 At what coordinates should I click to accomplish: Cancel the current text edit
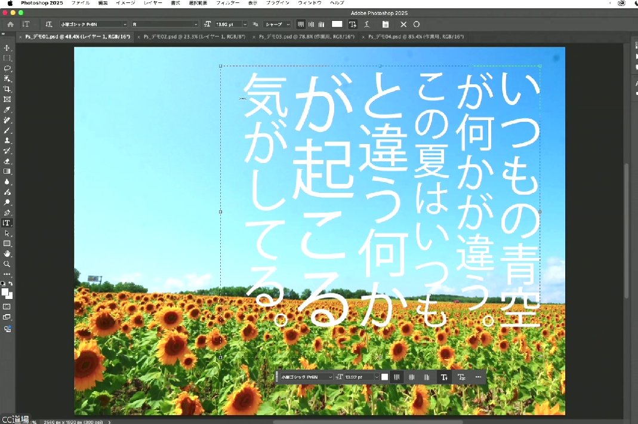403,24
